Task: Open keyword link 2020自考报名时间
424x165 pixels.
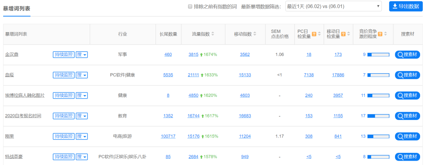Action: (x=23, y=116)
